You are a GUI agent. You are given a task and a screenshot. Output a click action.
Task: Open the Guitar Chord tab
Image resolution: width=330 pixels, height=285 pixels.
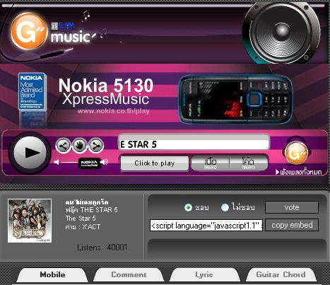tap(281, 275)
